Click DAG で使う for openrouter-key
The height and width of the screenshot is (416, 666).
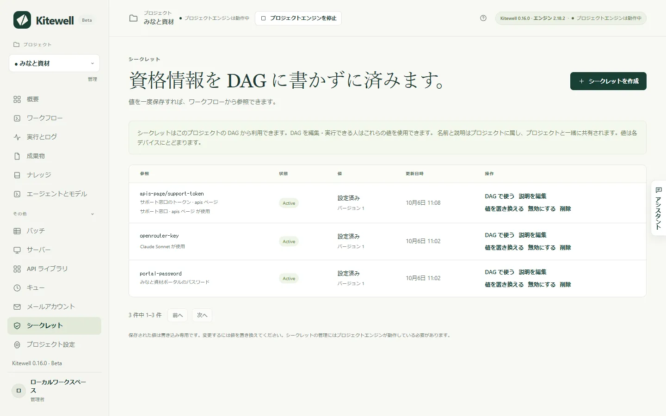tap(499, 235)
